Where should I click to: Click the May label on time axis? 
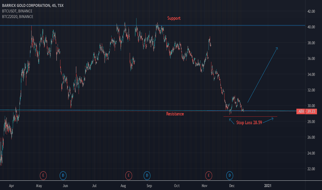click(39, 186)
